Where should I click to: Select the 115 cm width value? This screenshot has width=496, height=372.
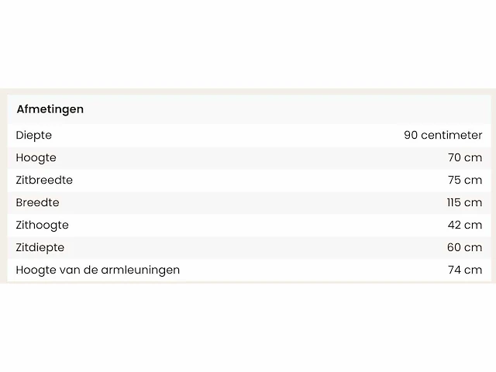[463, 202]
